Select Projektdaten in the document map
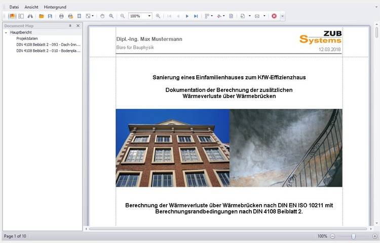The width and height of the screenshot is (380, 243). (27, 38)
